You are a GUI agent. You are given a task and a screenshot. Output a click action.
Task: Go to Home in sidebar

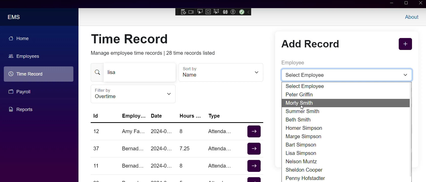(39, 39)
